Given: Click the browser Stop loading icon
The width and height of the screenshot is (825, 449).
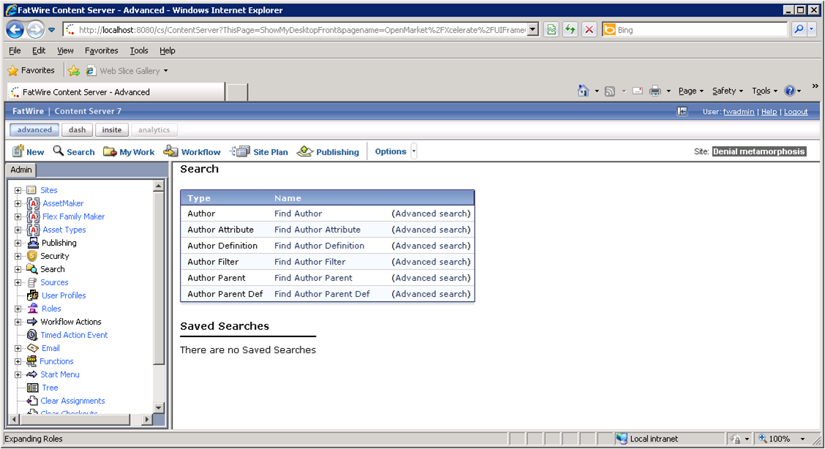Looking at the screenshot, I should point(589,30).
